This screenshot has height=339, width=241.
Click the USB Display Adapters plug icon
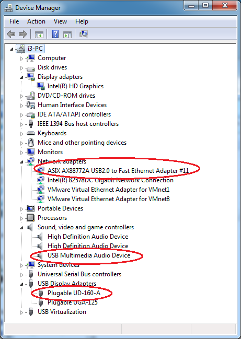[31, 284]
